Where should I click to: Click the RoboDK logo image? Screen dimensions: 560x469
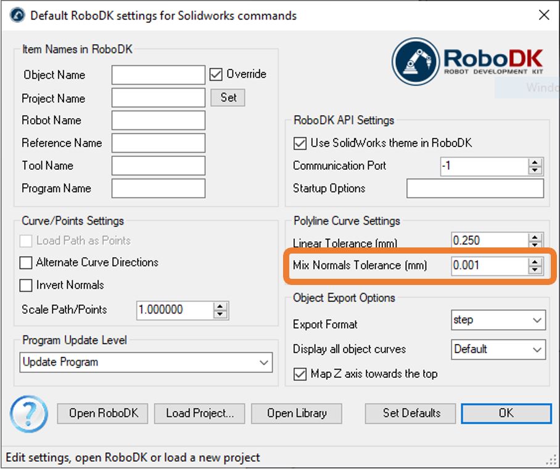(x=469, y=60)
